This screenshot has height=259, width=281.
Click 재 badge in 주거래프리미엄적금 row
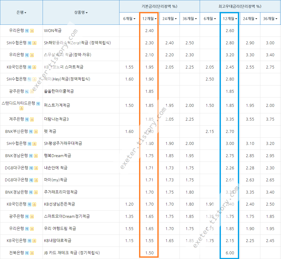pyautogui.click(x=31, y=192)
